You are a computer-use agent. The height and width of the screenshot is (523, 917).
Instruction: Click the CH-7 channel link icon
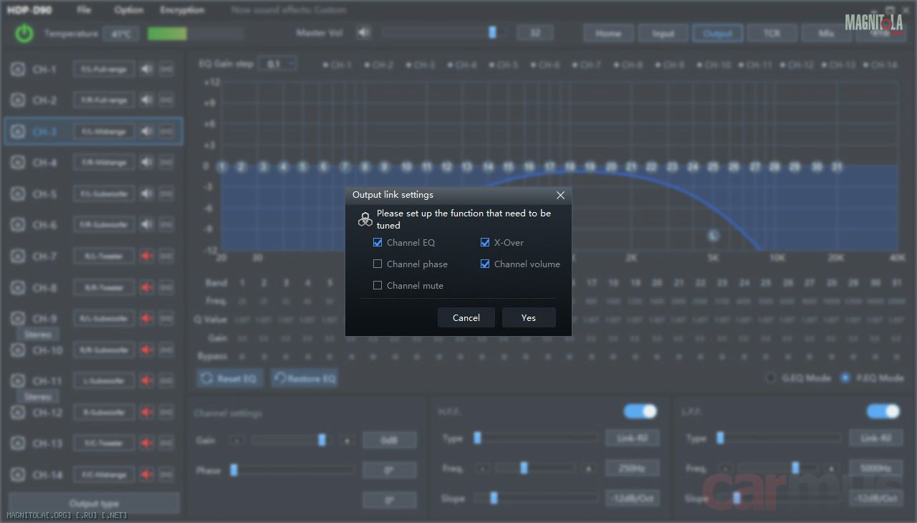[x=166, y=256]
